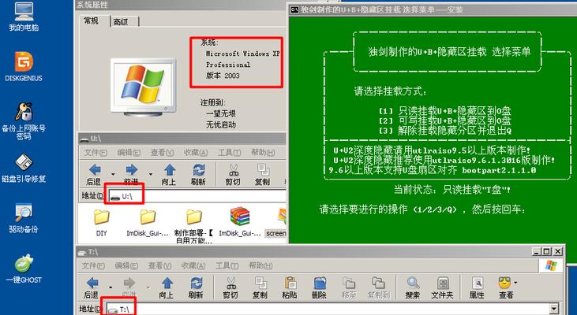Click the U:\ window title bar
The width and height of the screenshot is (577, 315).
pyautogui.click(x=182, y=139)
